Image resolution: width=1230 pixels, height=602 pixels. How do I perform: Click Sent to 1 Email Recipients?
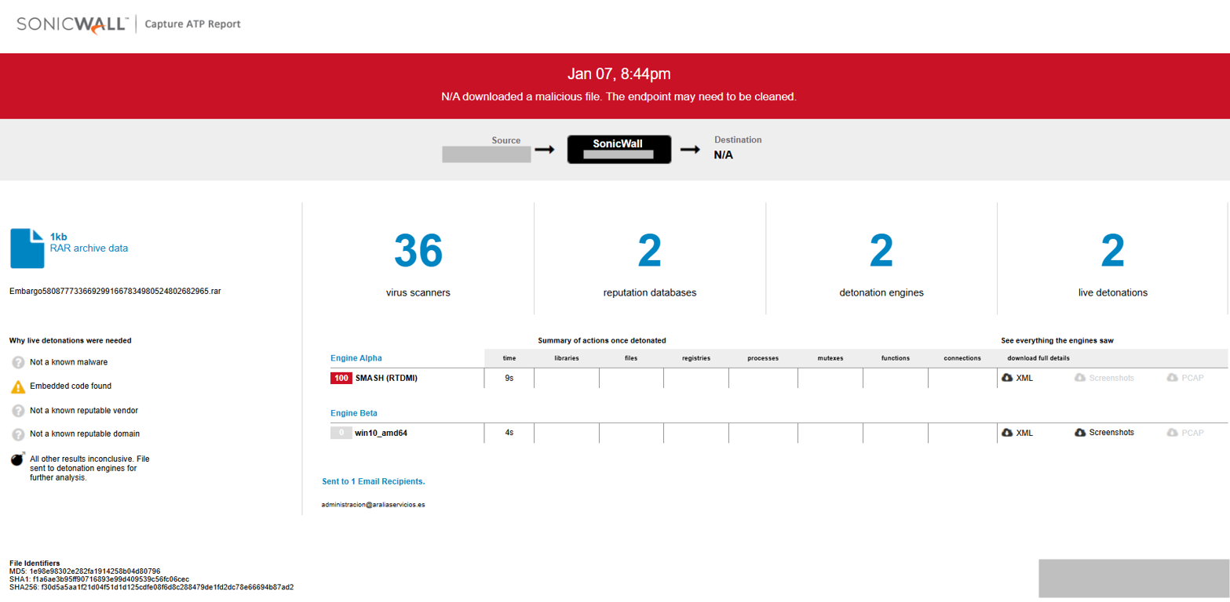tap(374, 481)
